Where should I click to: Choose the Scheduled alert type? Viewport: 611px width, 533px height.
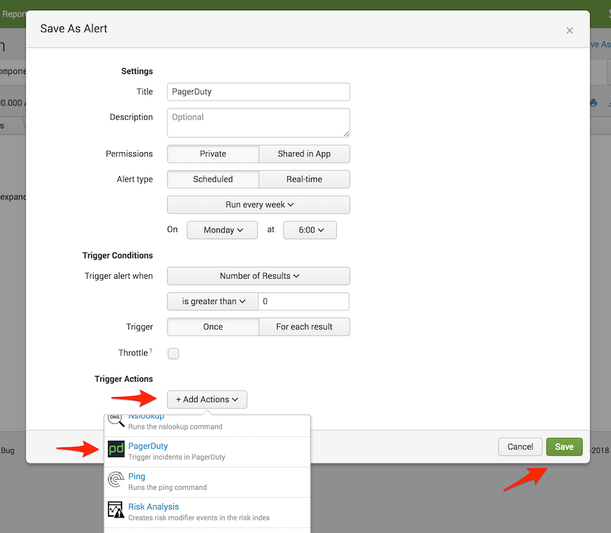click(212, 179)
